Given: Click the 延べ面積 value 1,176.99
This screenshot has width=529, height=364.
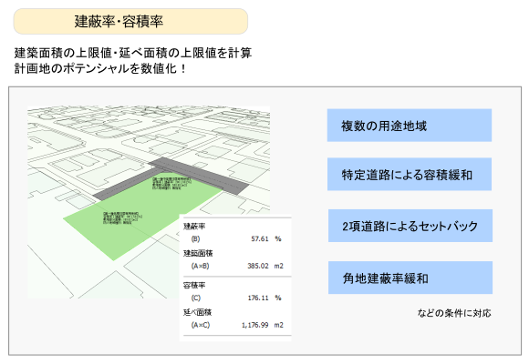Looking at the screenshot, I should pyautogui.click(x=255, y=325).
